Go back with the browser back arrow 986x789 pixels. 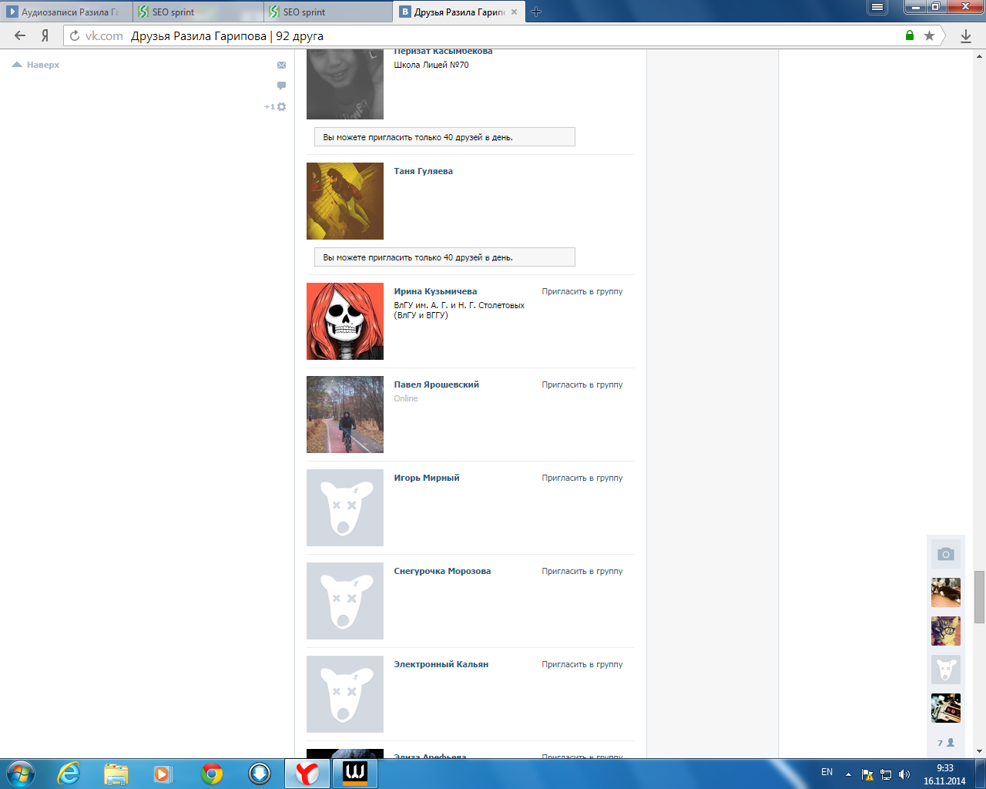point(20,35)
